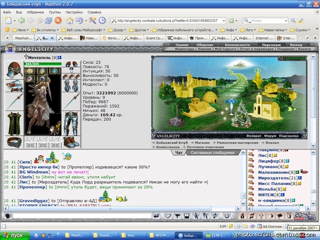Screen dimensions: 320x240
Task: Expand the Новая папка favorites folder
Action: [273, 30]
